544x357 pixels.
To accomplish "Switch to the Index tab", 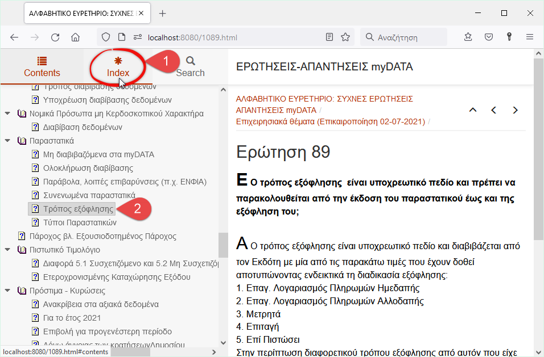I will click(x=118, y=67).
